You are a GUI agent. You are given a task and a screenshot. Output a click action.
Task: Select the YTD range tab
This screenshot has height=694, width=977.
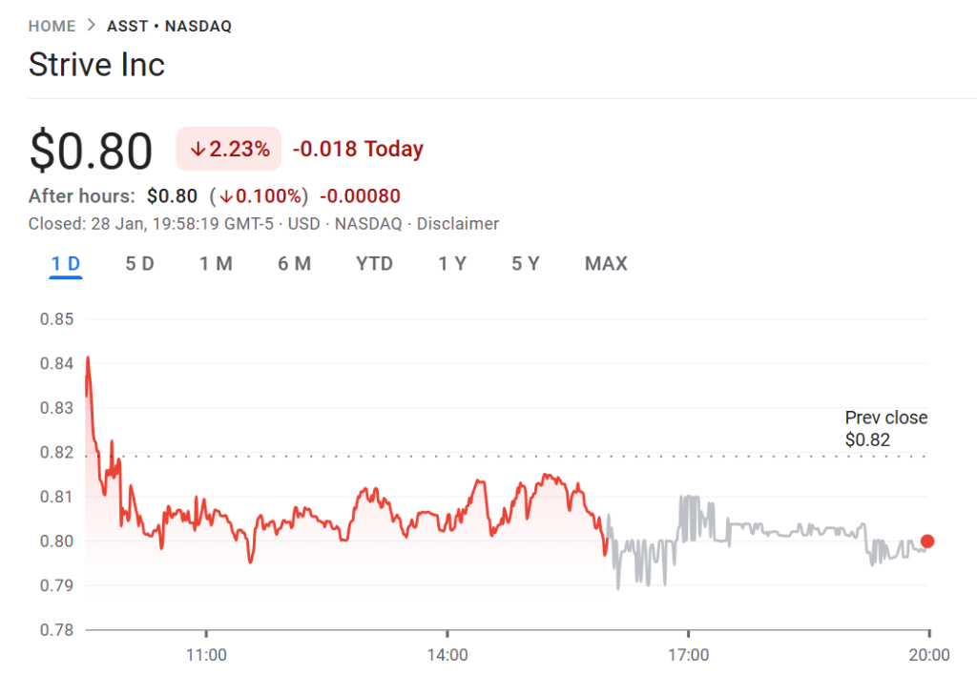point(374,264)
